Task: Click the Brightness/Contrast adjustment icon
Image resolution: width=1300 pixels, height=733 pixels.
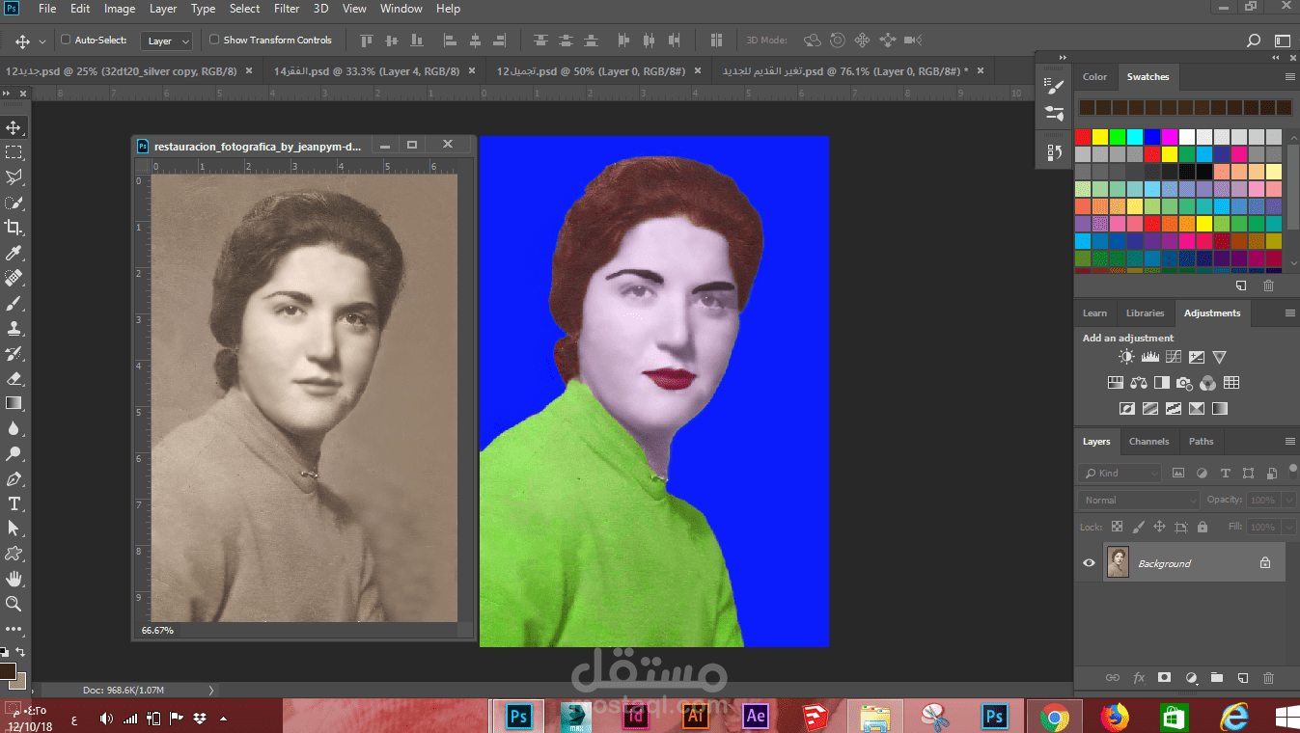Action: pos(1126,357)
